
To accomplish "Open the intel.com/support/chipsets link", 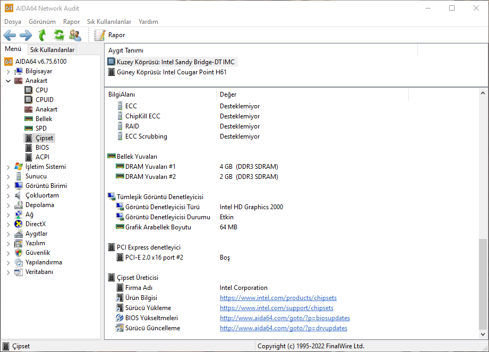I will (x=277, y=308).
